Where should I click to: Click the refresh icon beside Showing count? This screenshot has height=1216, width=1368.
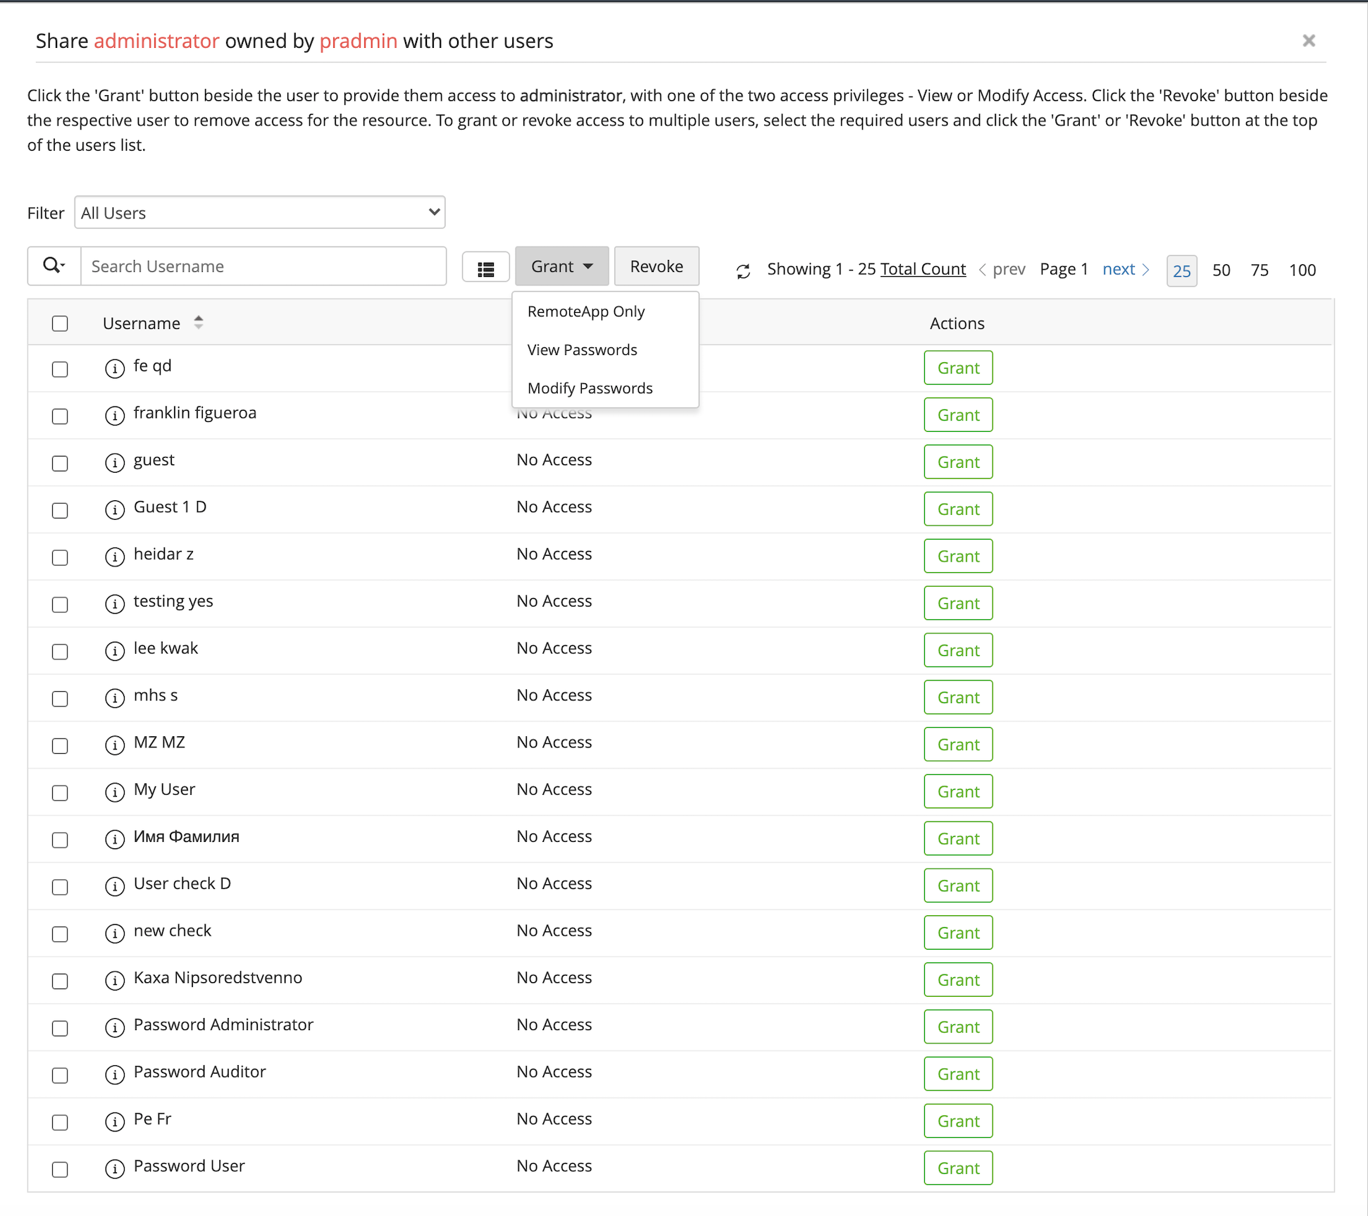(x=743, y=271)
